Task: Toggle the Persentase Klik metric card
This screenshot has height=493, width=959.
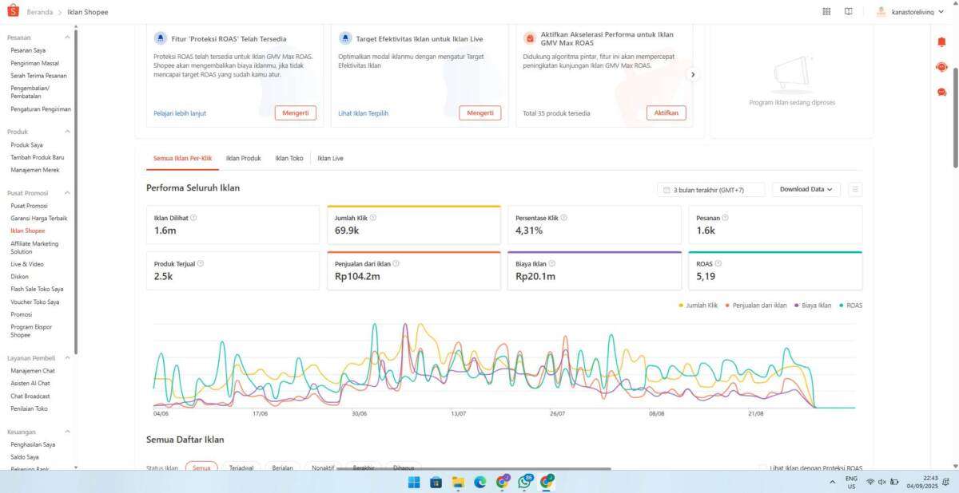Action: click(595, 225)
